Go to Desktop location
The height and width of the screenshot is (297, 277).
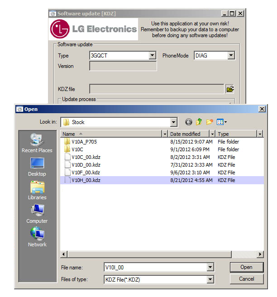(x=37, y=166)
